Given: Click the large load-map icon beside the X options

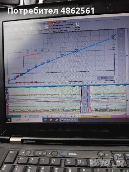Looking at the screenshot, I should pyautogui.click(x=77, y=27).
